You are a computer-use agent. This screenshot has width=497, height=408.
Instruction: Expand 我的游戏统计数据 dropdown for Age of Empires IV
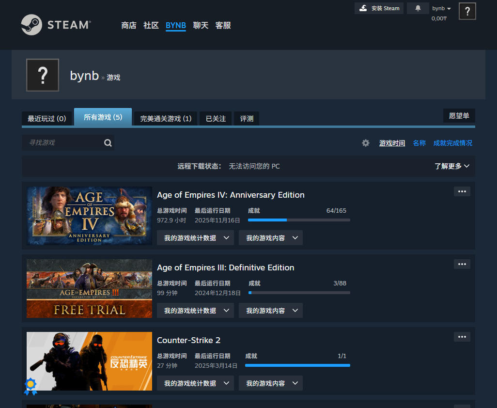pos(195,238)
